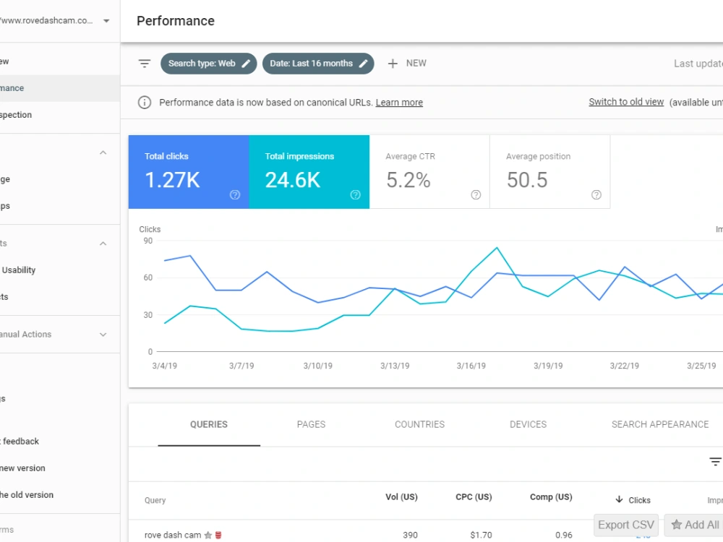Collapse the first sidebar section chevron
This screenshot has height=542, width=723.
coord(103,152)
